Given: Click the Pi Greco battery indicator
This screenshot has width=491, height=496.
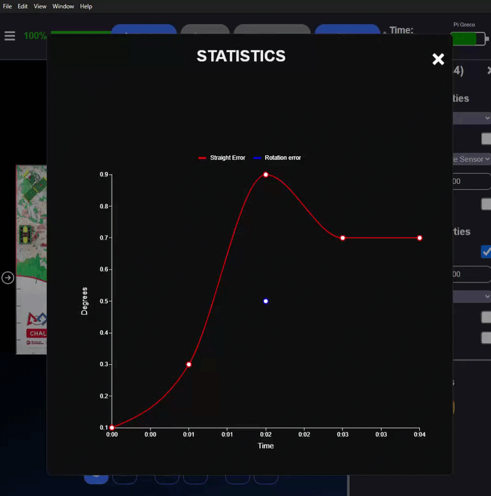Looking at the screenshot, I should point(470,39).
